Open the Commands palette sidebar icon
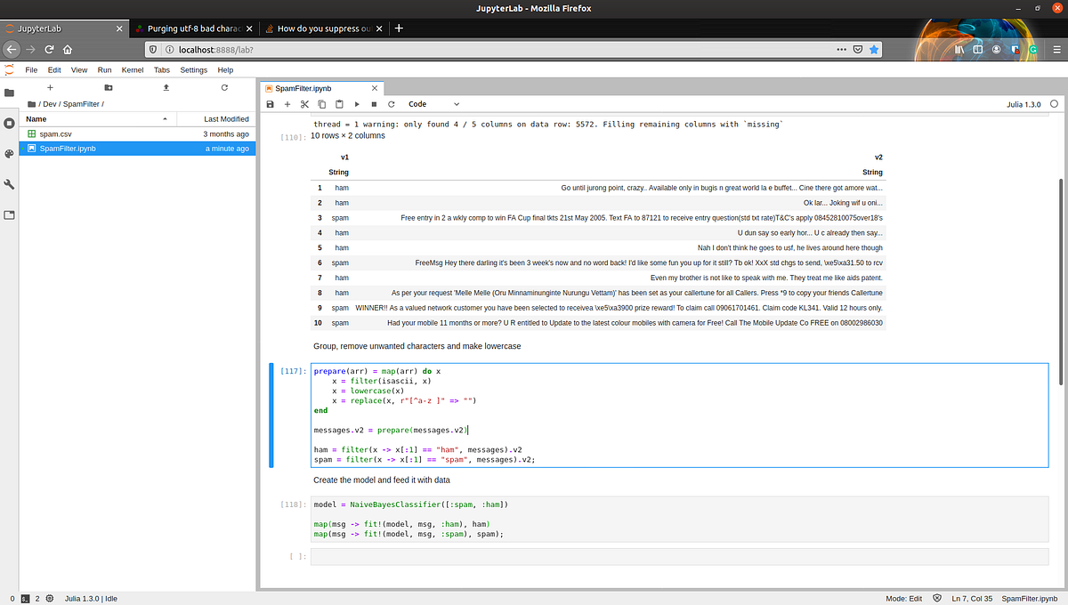This screenshot has width=1068, height=605. coord(9,153)
